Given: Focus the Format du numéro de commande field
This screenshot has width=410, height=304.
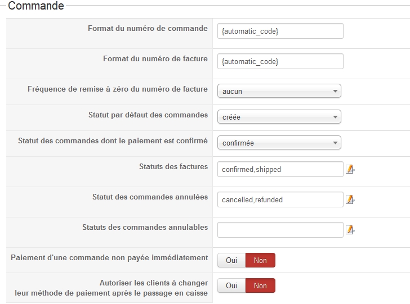Looking at the screenshot, I should click(280, 31).
